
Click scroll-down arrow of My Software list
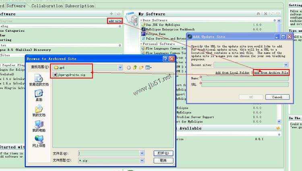279,122
